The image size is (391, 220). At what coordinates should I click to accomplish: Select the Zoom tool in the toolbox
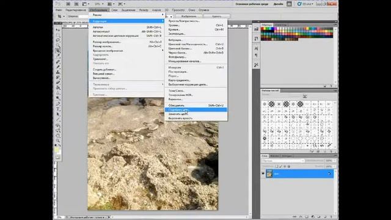point(58,141)
